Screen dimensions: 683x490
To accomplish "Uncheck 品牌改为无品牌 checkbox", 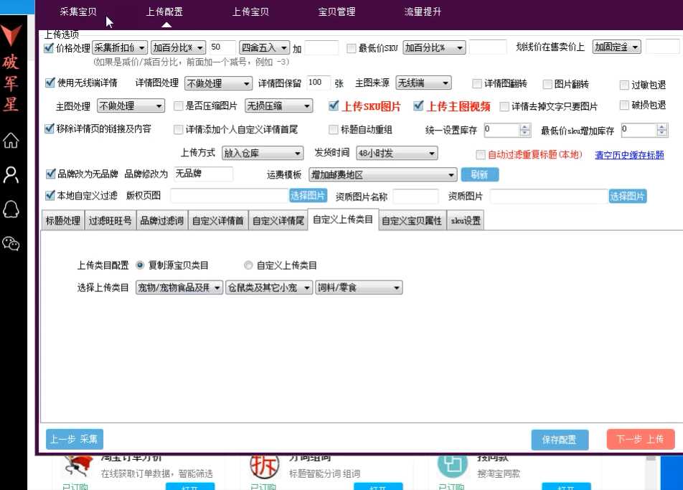I will coord(50,174).
